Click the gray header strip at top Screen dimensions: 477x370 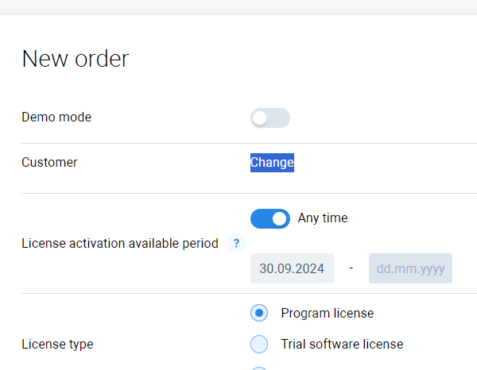click(238, 7)
